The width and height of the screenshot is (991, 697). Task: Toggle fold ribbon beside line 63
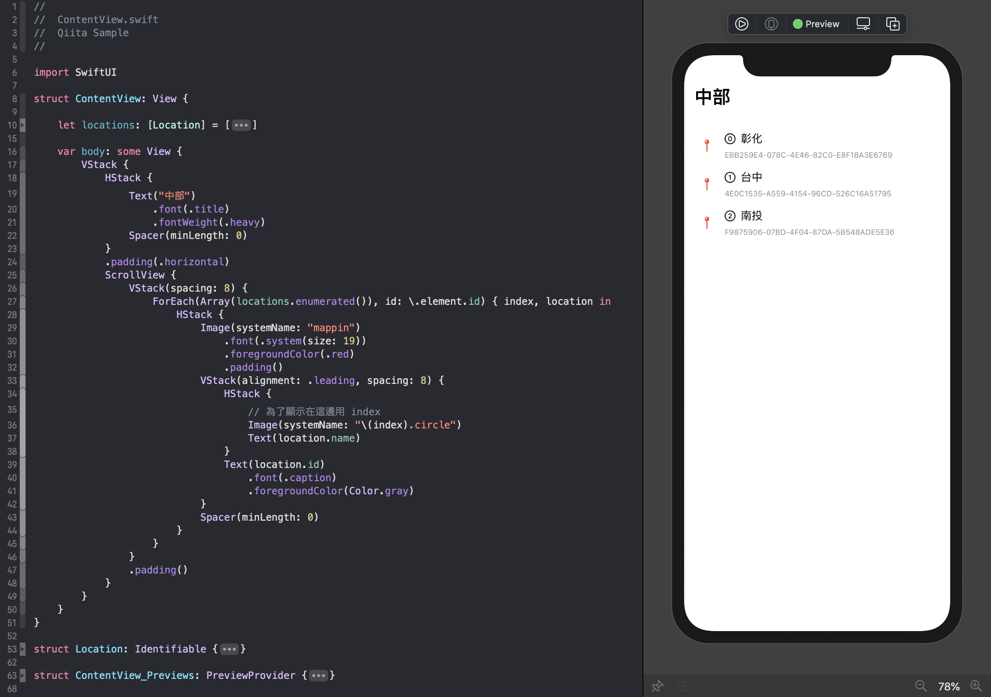click(x=22, y=675)
